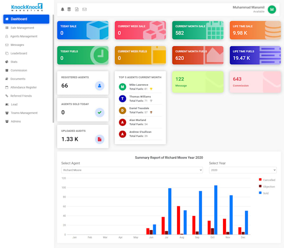Click the red Cancelled bar for Aug
284x248 pixels.
tap(178, 220)
